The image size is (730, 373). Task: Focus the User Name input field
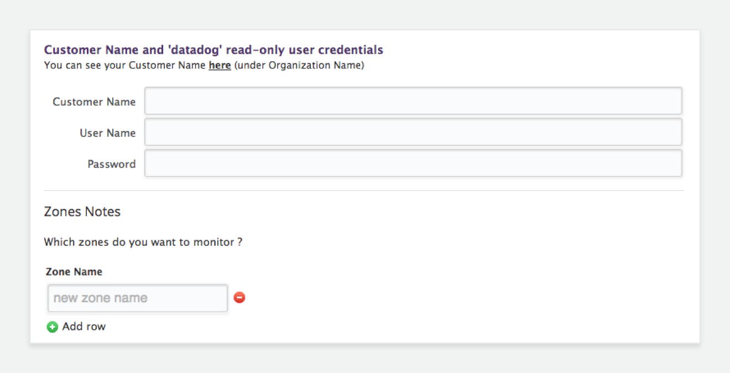pos(413,132)
